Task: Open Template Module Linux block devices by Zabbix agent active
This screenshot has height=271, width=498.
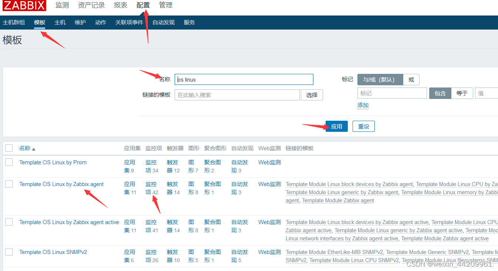Action: pos(357,222)
